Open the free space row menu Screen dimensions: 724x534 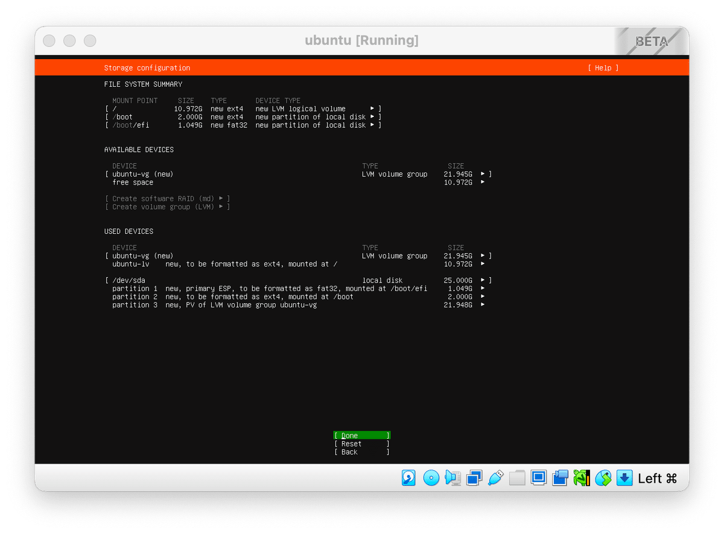(299, 182)
